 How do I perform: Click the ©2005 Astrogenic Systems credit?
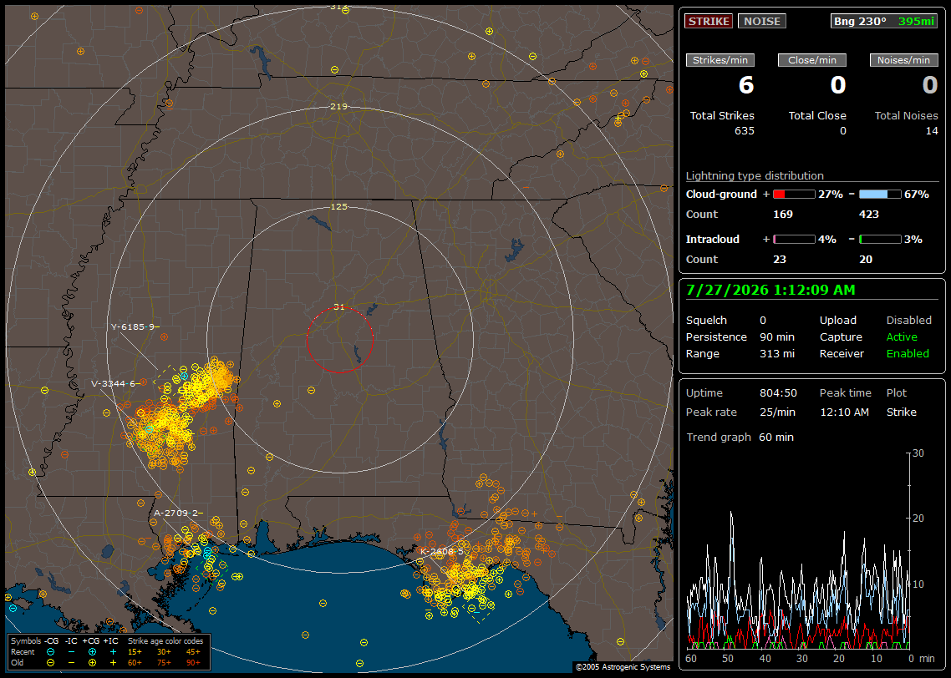pos(623,666)
